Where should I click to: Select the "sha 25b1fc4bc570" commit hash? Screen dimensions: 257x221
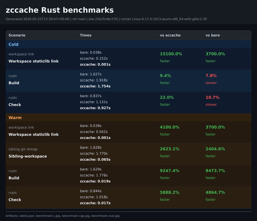tap(103, 19)
